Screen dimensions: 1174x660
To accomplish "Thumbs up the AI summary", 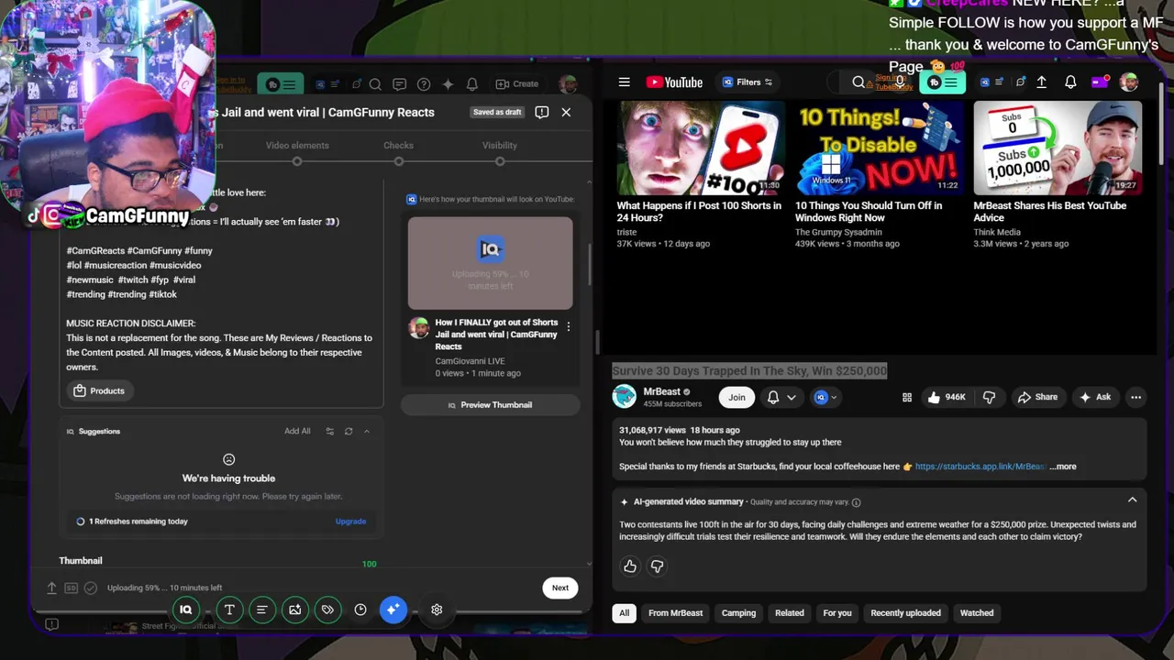I will 630,566.
